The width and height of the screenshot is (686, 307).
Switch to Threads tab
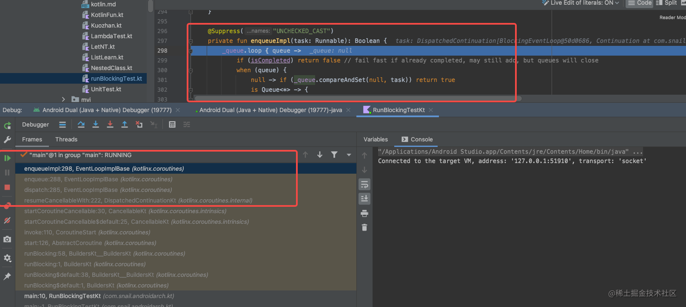(x=66, y=139)
